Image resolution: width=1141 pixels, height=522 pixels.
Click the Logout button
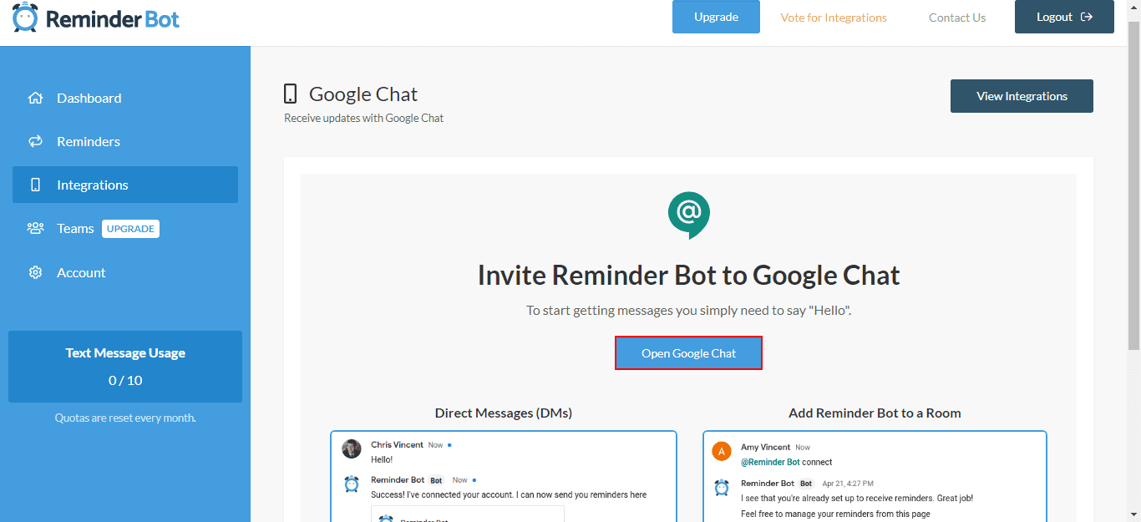[x=1064, y=17]
